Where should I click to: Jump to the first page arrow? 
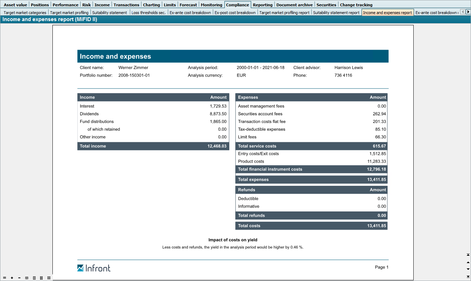(x=468, y=255)
